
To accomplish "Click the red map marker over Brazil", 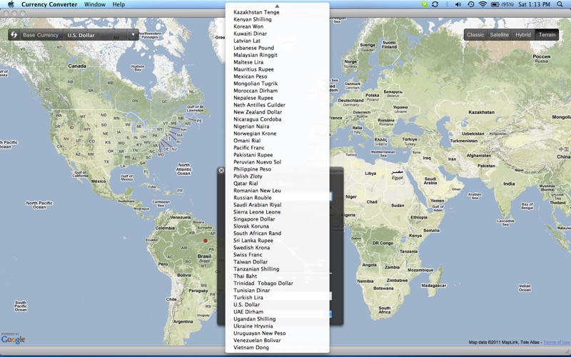I will (x=206, y=241).
